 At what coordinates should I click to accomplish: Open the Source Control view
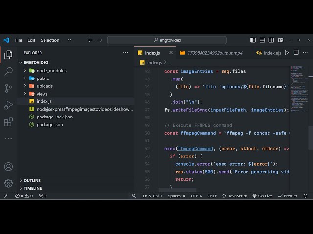pyautogui.click(x=8, y=88)
